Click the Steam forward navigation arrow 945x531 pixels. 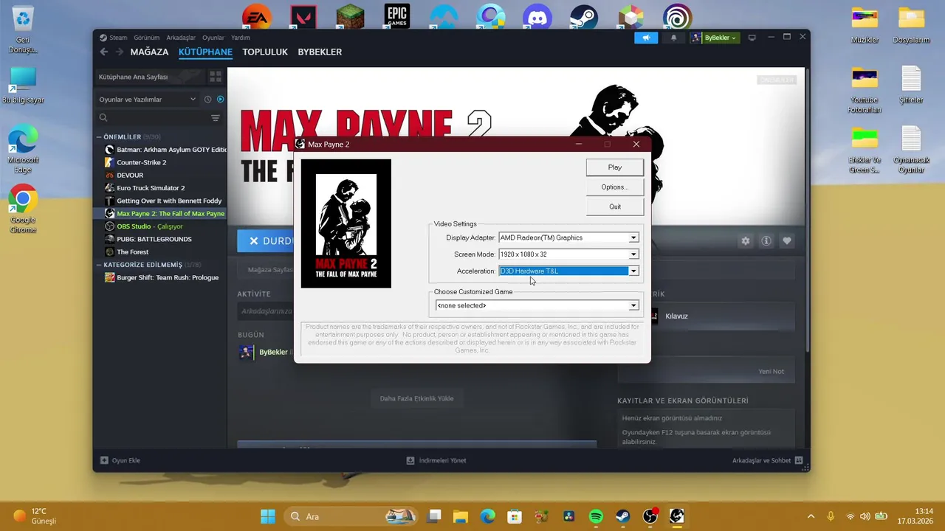coord(119,52)
